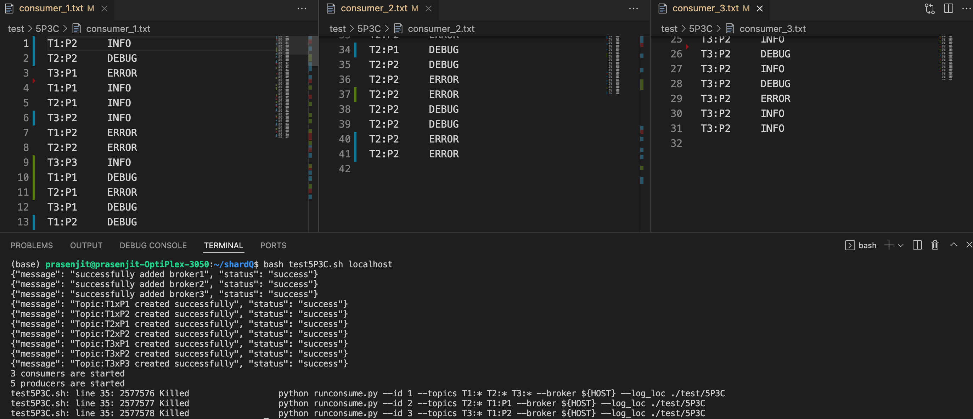Close the consumer_1.txt tab

(105, 8)
